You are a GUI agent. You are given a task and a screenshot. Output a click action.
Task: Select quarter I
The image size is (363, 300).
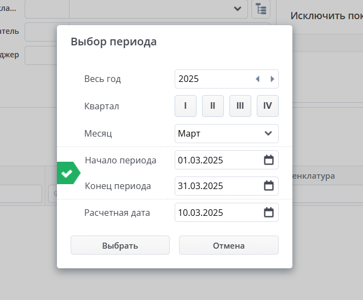tap(186, 106)
